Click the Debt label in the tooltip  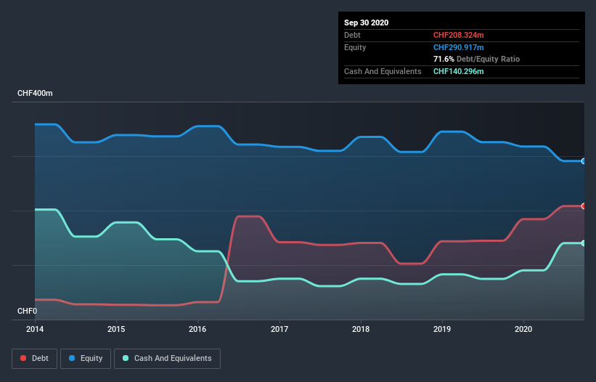click(352, 35)
